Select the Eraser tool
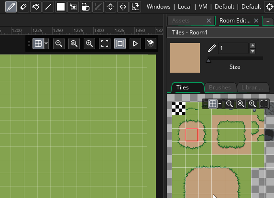Screen dimensions: 274x198 click(x=23, y=7)
